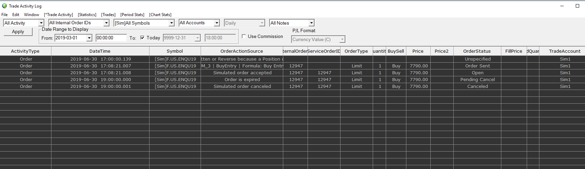Click the FillPrice column header
Screen dimensions: 585x169
[x=514, y=51]
